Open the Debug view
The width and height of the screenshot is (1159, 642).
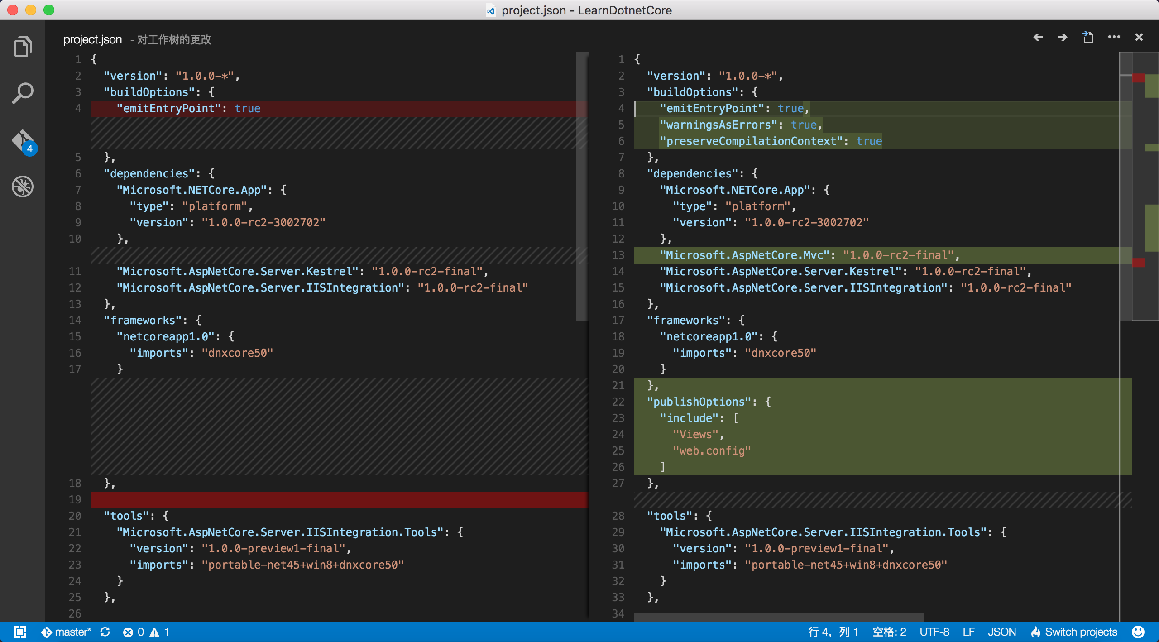[x=23, y=187]
